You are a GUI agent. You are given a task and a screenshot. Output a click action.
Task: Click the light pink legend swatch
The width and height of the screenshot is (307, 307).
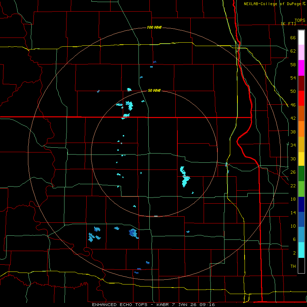(301, 53)
